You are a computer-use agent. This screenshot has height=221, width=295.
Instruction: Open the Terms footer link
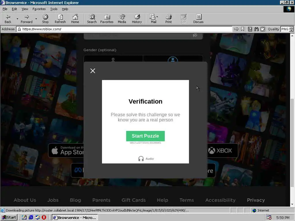tap(187, 200)
